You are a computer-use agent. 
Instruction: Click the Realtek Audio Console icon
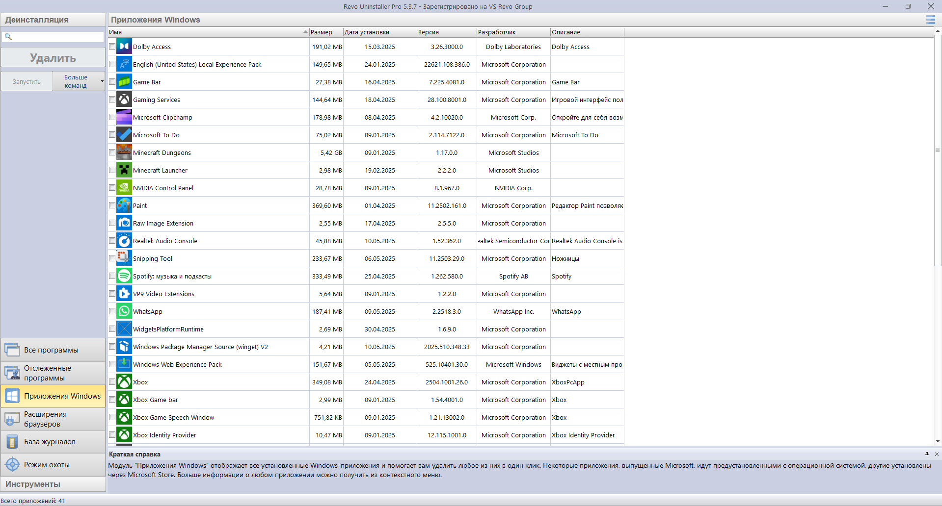tap(124, 241)
